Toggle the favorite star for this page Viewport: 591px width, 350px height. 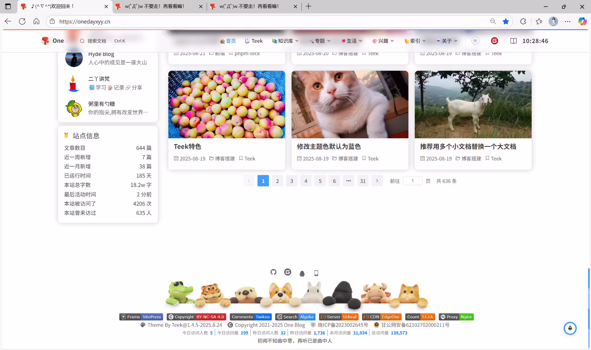click(506, 21)
